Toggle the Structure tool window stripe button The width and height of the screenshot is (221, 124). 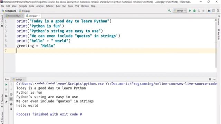point(2,118)
